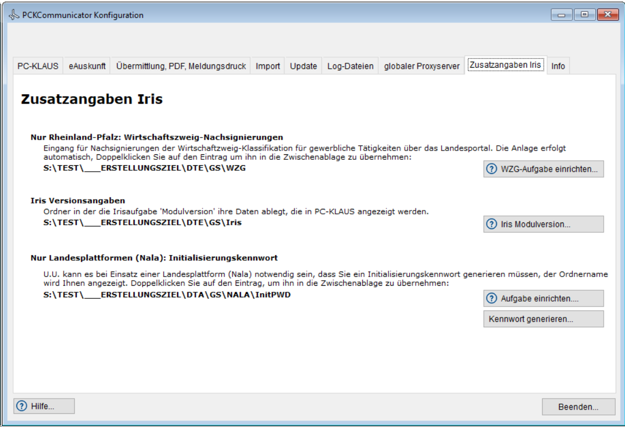Image resolution: width=625 pixels, height=427 pixels.
Task: Open the eAuskunft tab
Action: [x=87, y=66]
